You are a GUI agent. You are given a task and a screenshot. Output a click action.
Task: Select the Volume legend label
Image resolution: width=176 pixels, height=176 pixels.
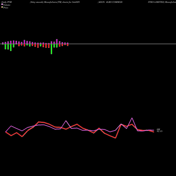pos(7,5)
